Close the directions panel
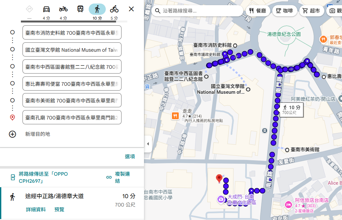The width and height of the screenshot is (342, 220). [x=131, y=9]
